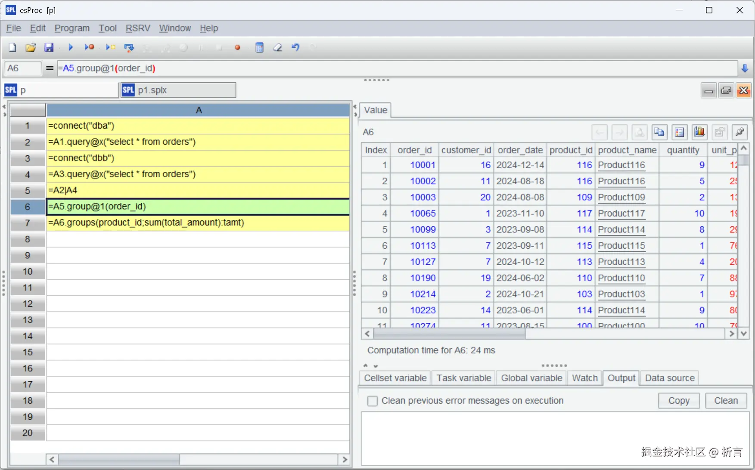The width and height of the screenshot is (755, 470).
Task: Expand output panel with small up arrow
Action: click(366, 366)
